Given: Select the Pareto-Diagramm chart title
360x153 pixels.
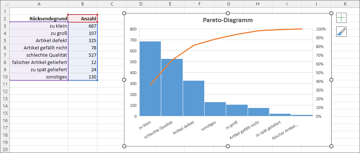Looking at the screenshot, I should (x=228, y=20).
